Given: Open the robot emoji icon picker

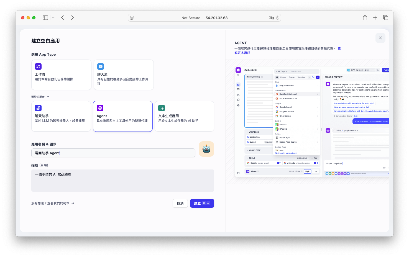Looking at the screenshot, I should point(206,149).
